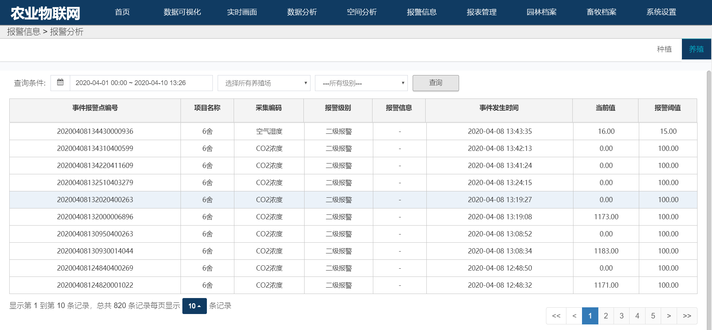
Task: Open the 数据可视化 menu
Action: click(x=182, y=12)
